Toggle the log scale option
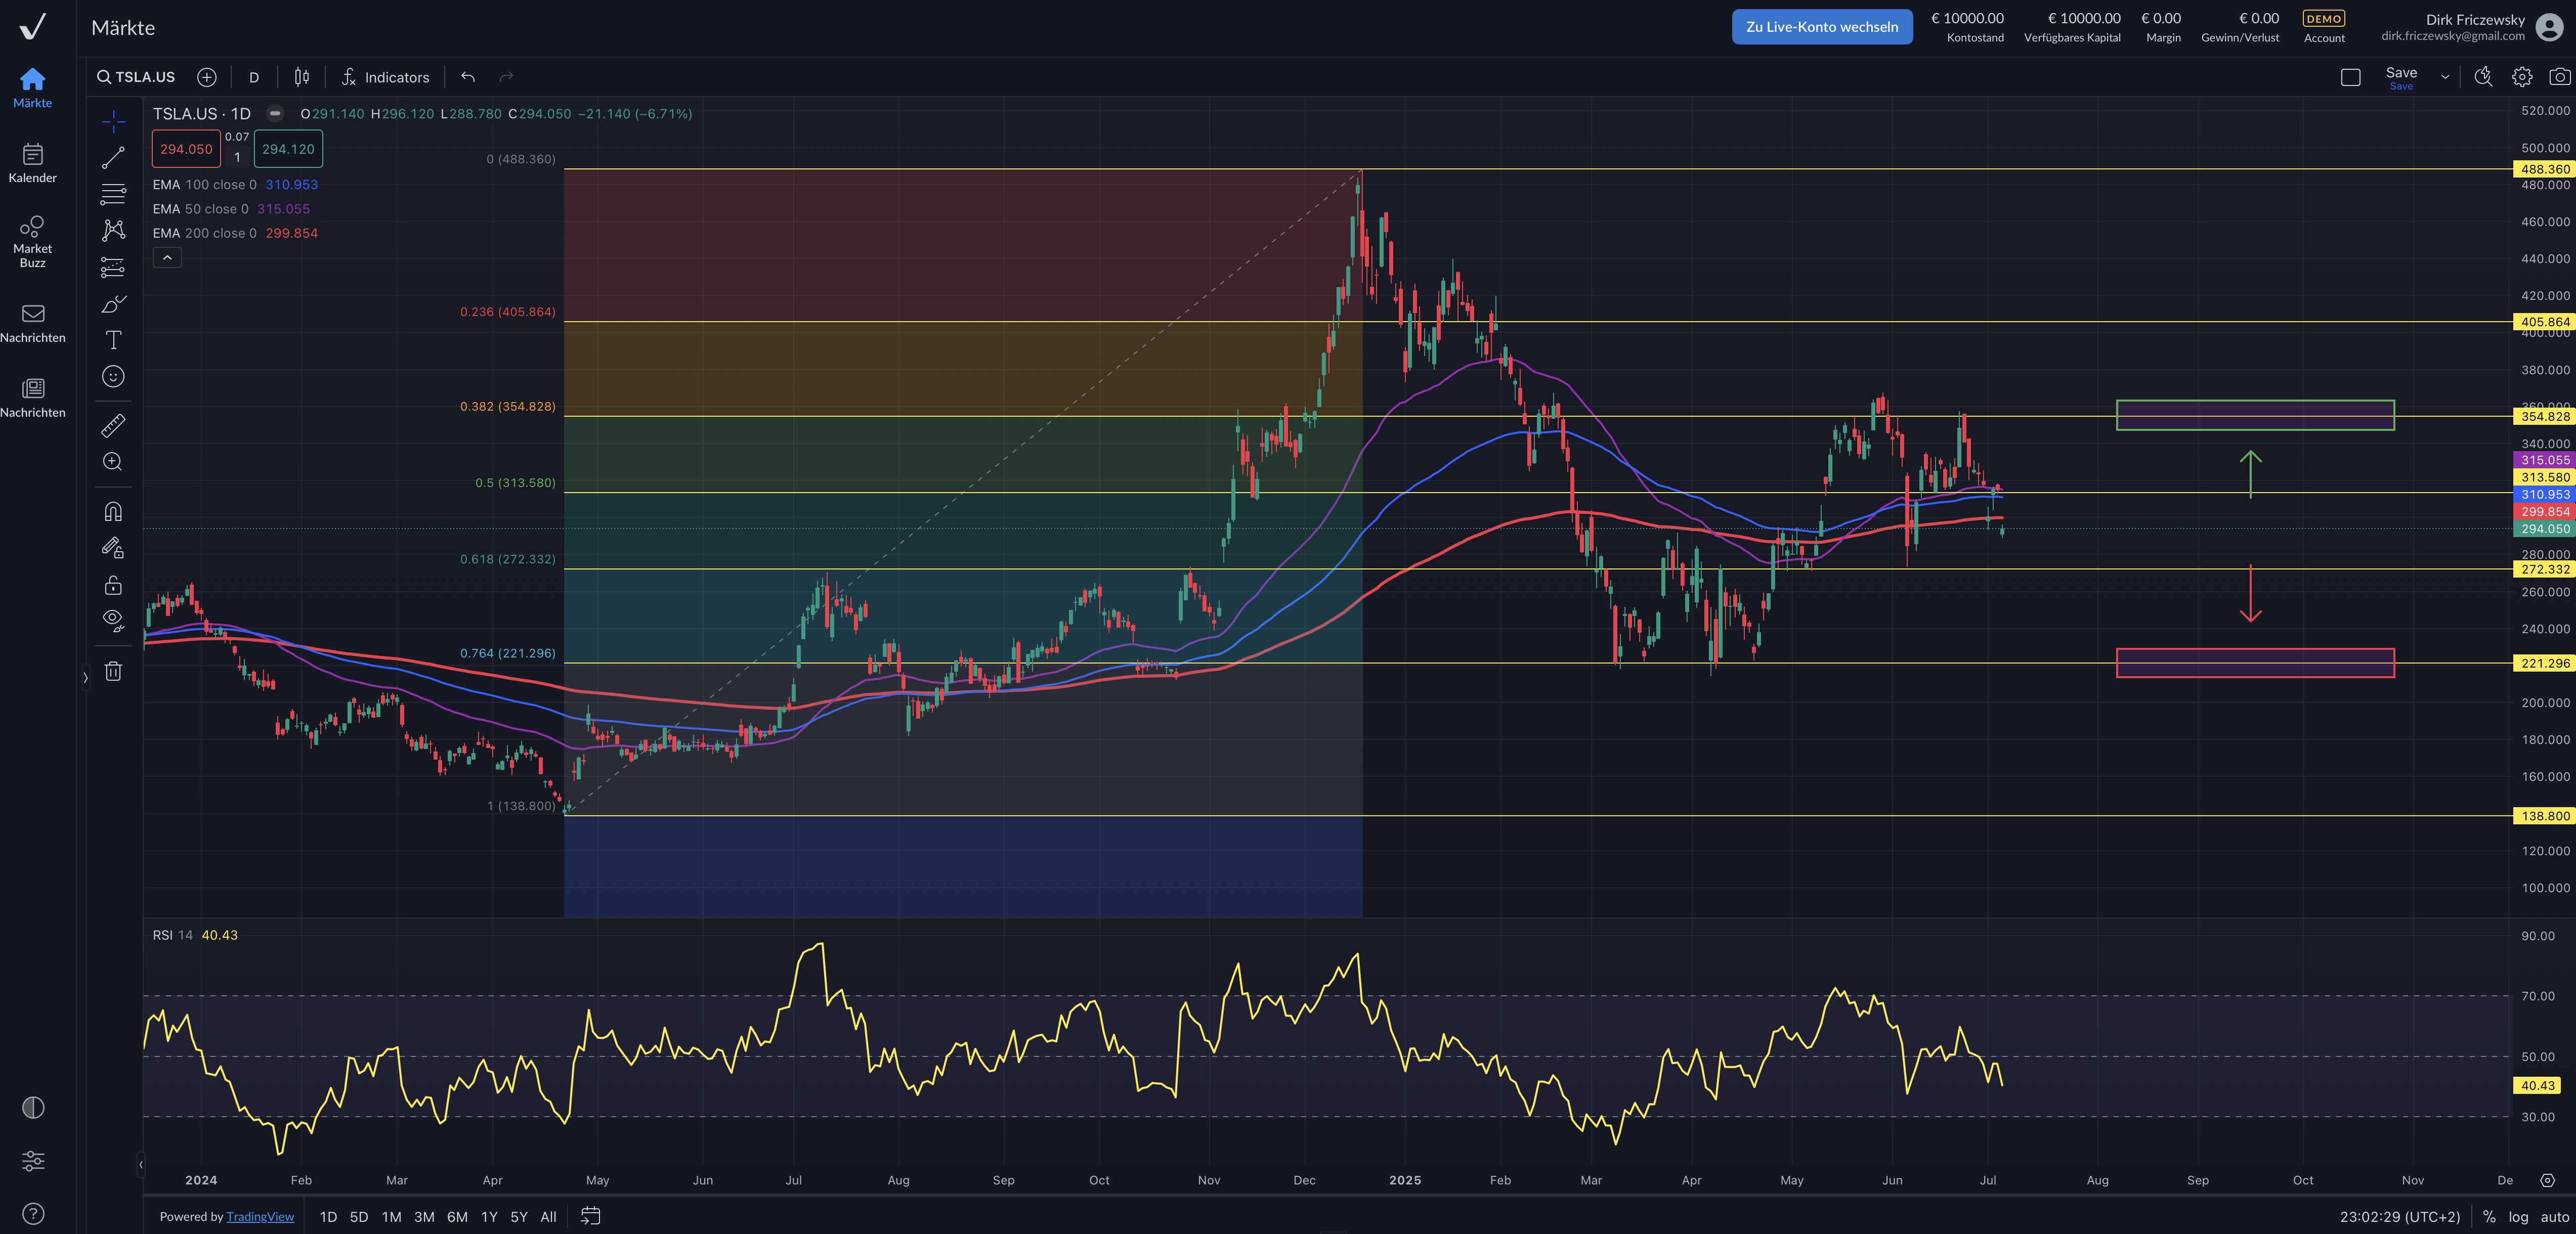 tap(2518, 1217)
